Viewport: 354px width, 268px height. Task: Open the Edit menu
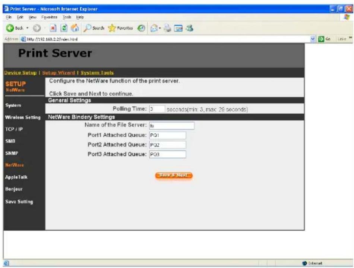(20, 17)
